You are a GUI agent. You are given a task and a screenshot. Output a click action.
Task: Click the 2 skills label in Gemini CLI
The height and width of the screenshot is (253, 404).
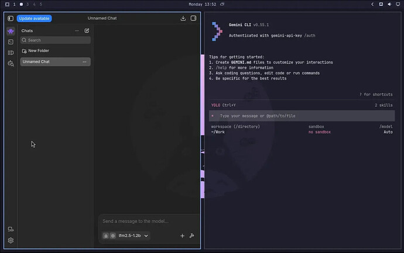[x=384, y=105]
